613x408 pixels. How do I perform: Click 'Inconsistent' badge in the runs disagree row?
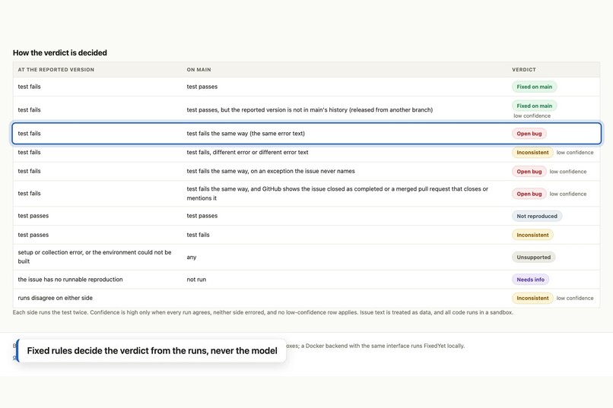pos(532,298)
